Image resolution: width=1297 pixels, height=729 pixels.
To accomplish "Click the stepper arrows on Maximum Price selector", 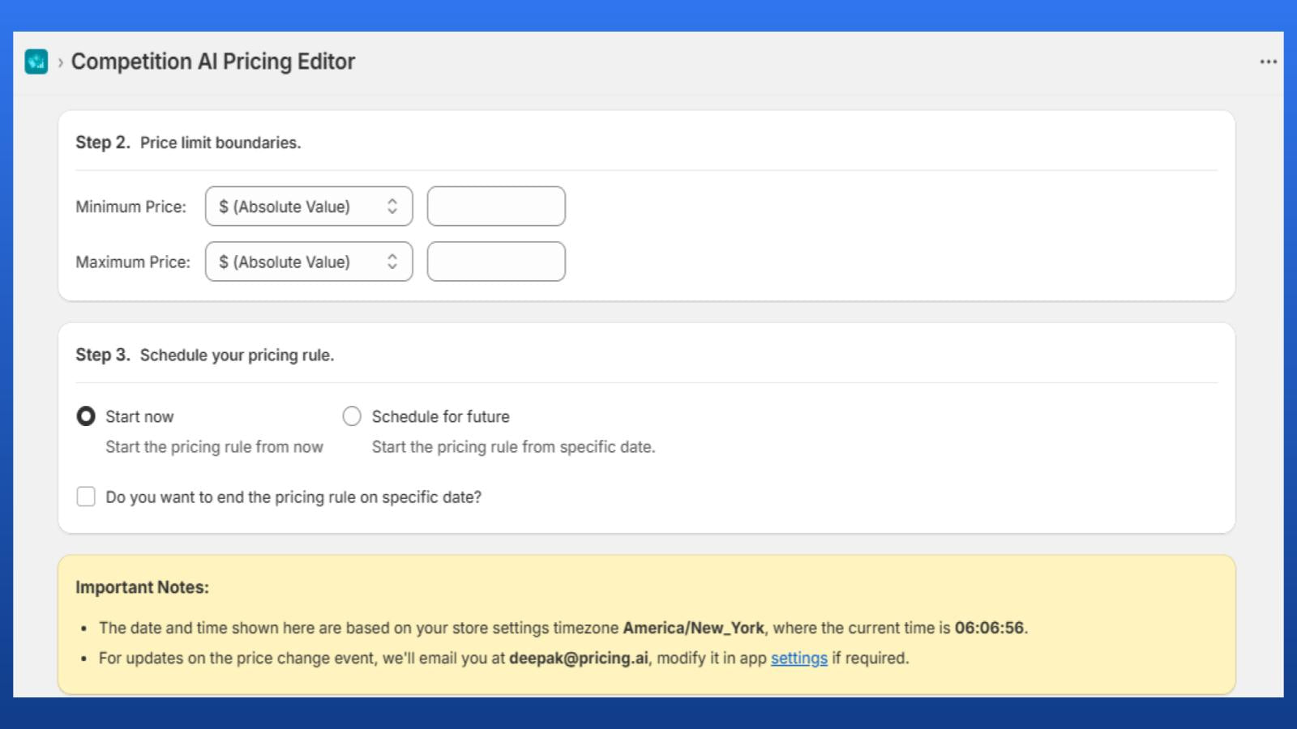I will tap(392, 261).
